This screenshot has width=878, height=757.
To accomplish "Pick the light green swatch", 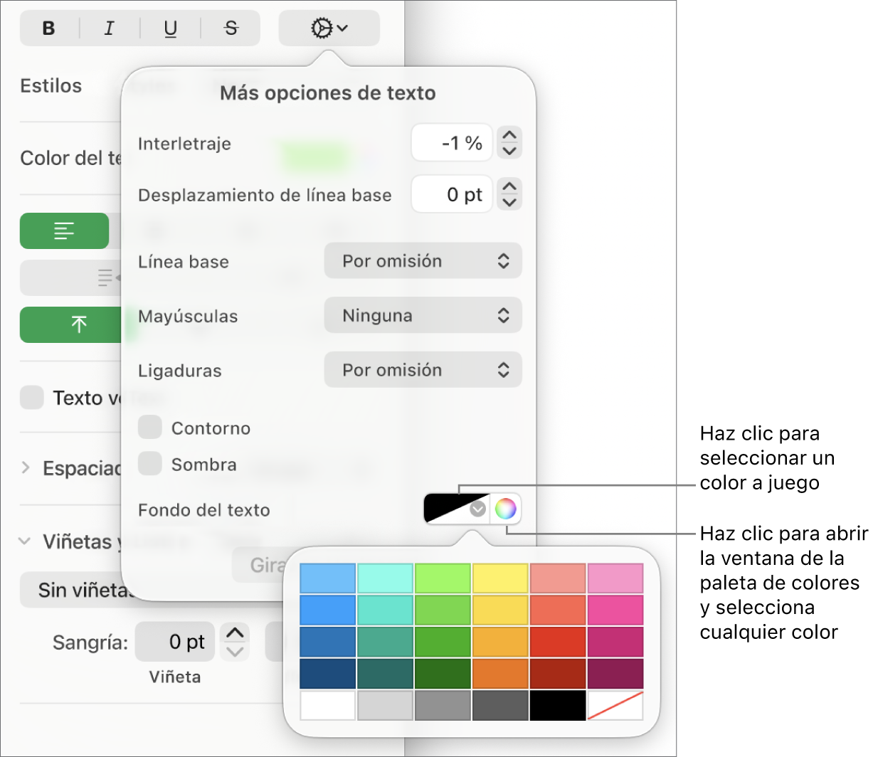I will [443, 578].
